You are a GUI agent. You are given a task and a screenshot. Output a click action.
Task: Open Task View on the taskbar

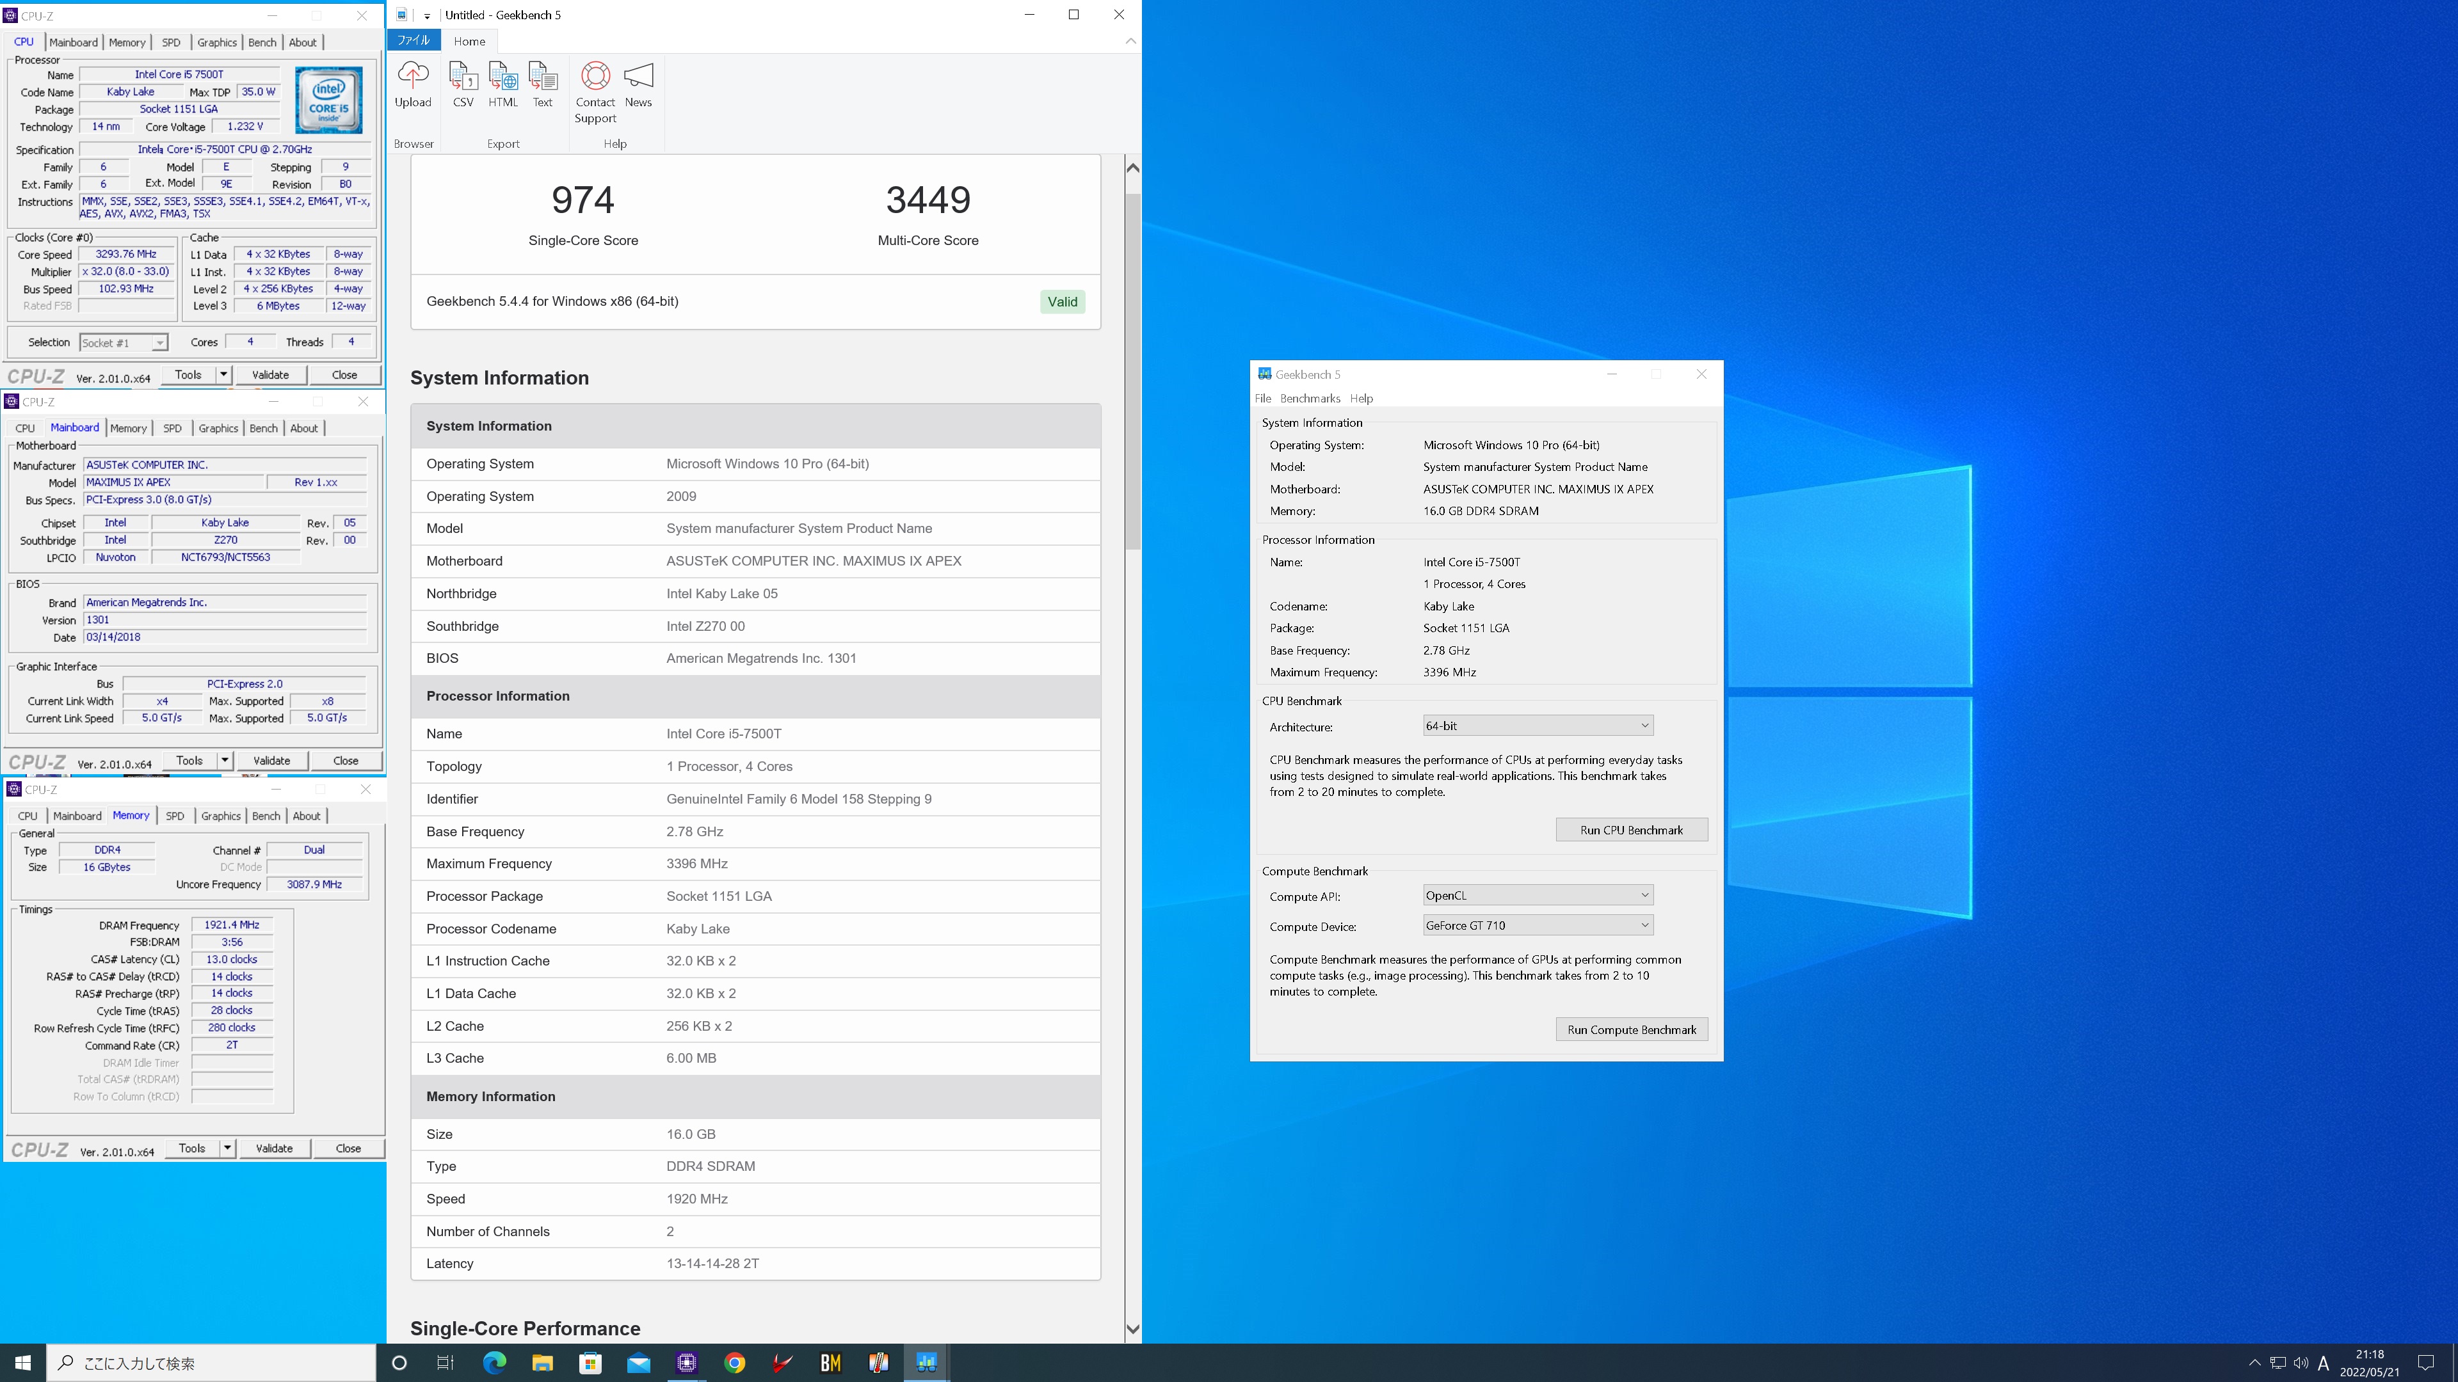(x=446, y=1363)
